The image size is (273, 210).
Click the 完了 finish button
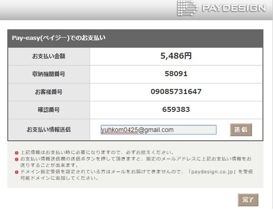click(x=248, y=200)
